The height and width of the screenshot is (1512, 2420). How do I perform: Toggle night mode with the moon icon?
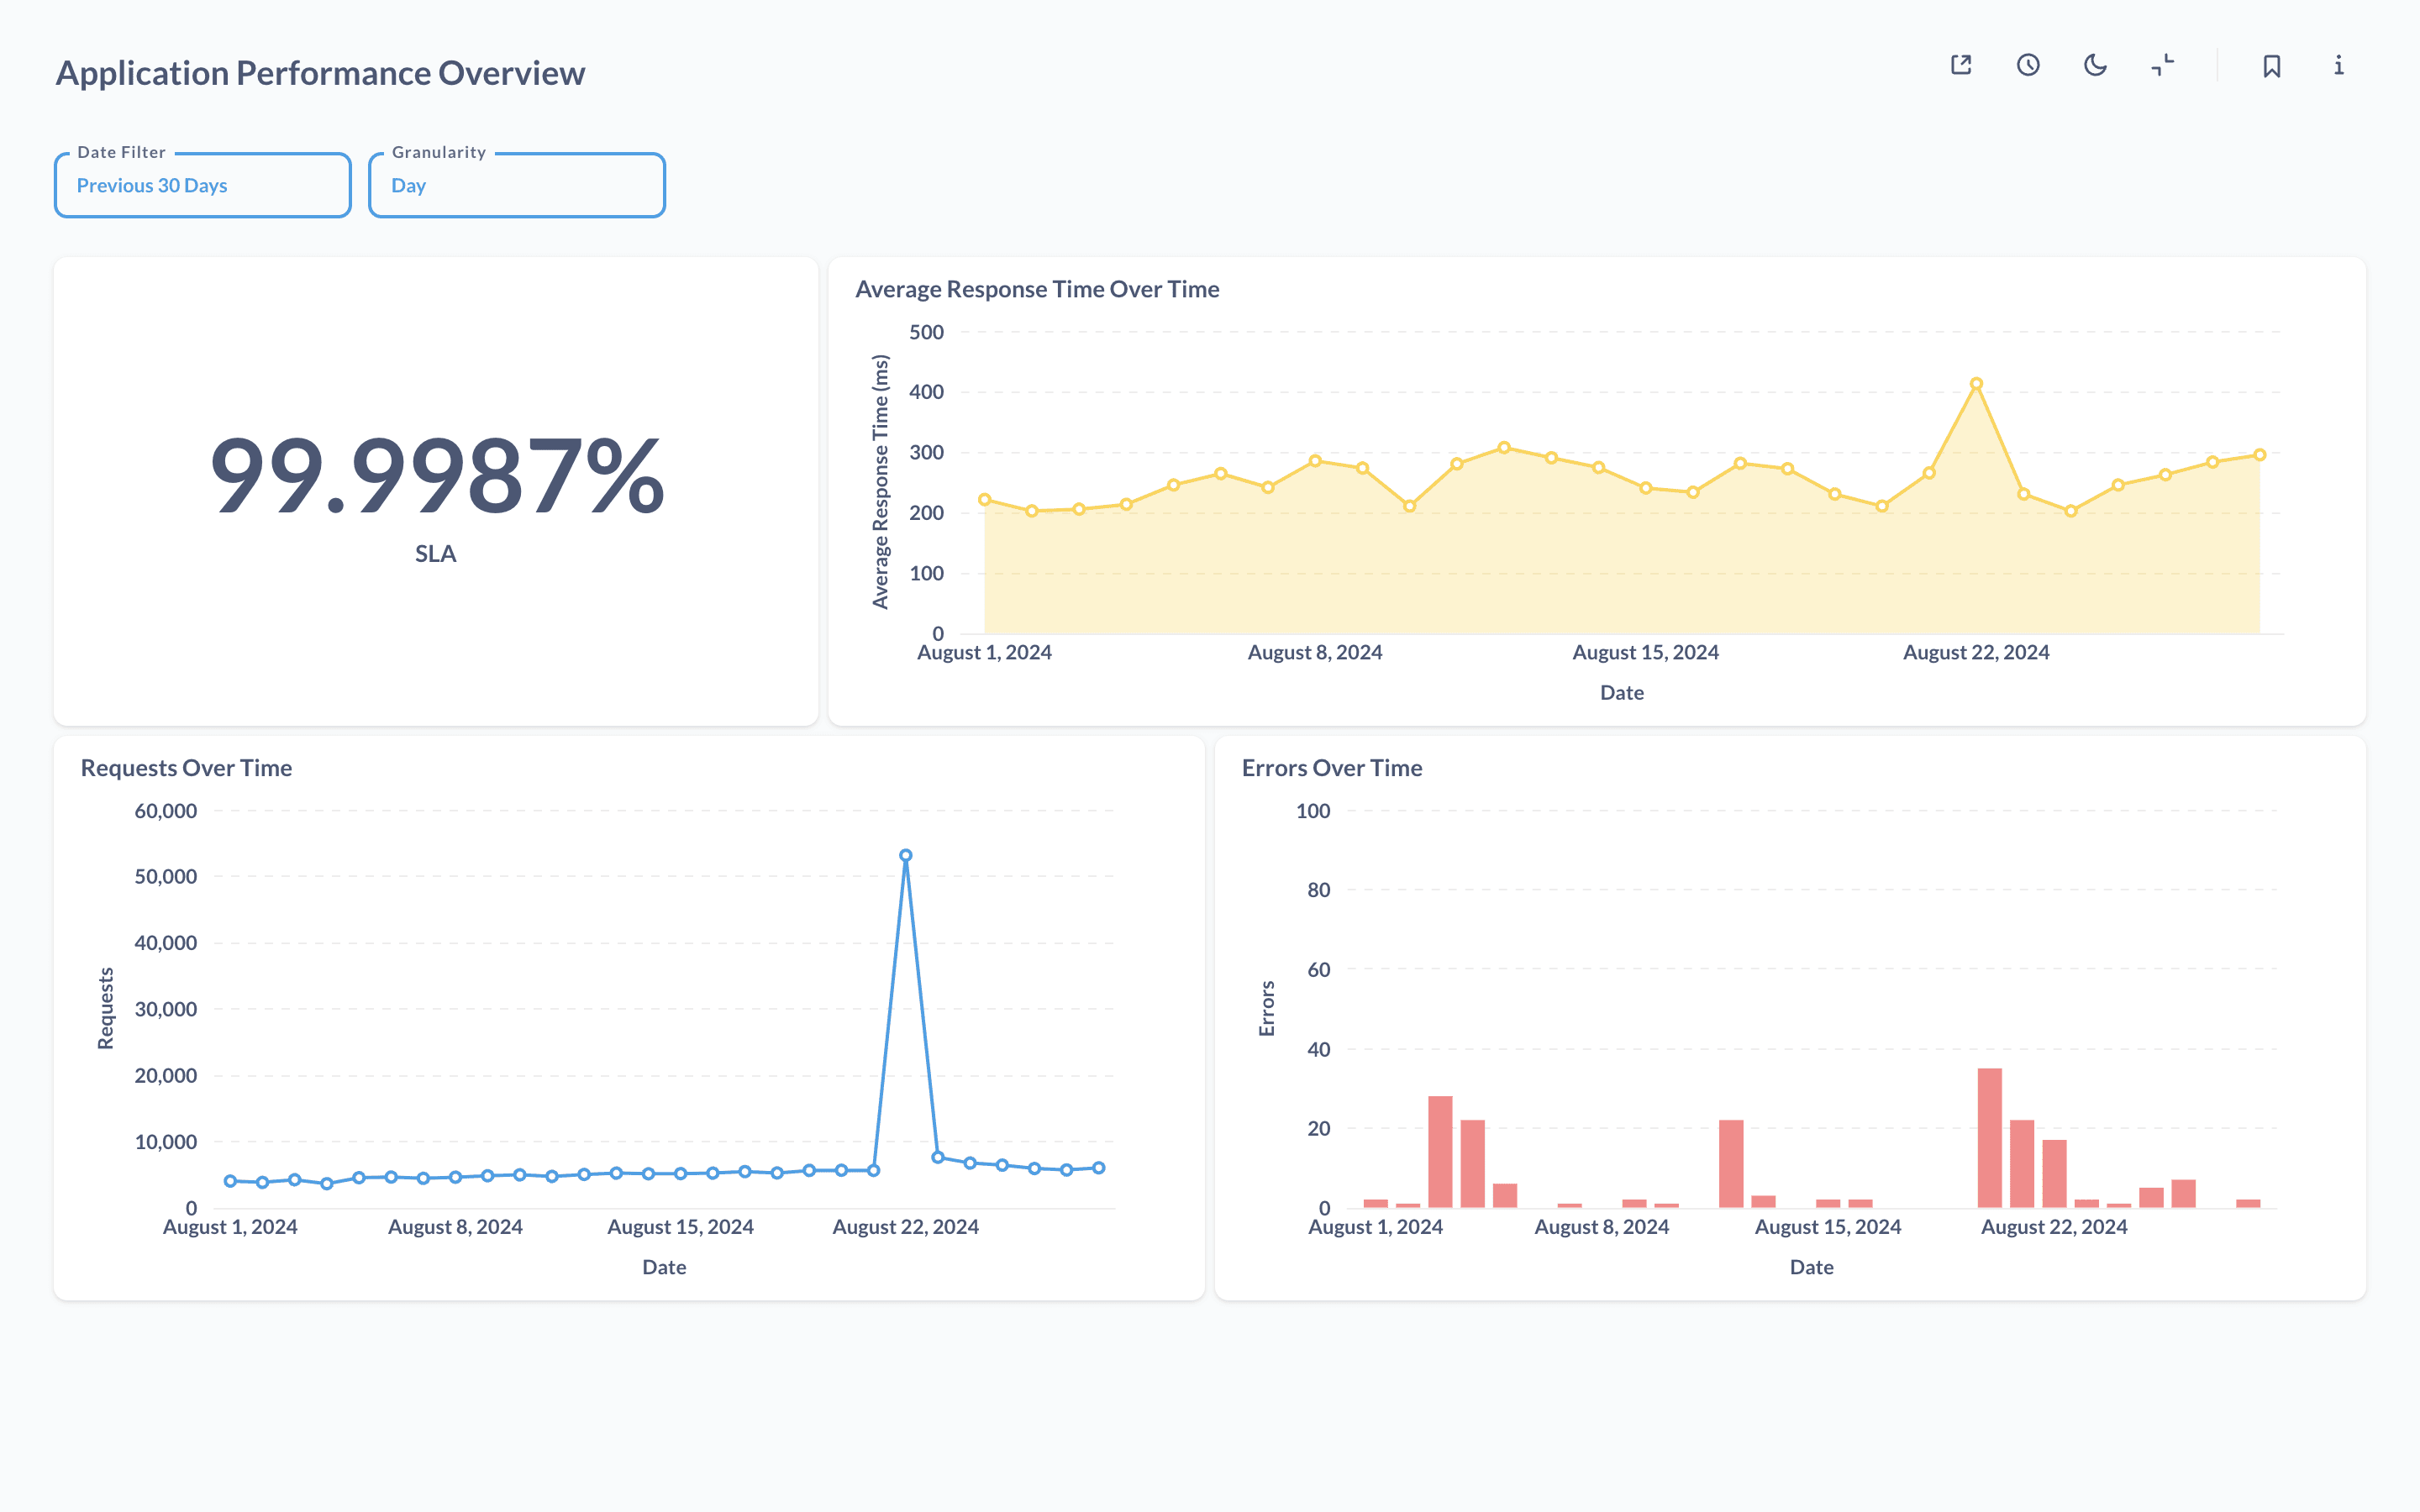(2095, 65)
